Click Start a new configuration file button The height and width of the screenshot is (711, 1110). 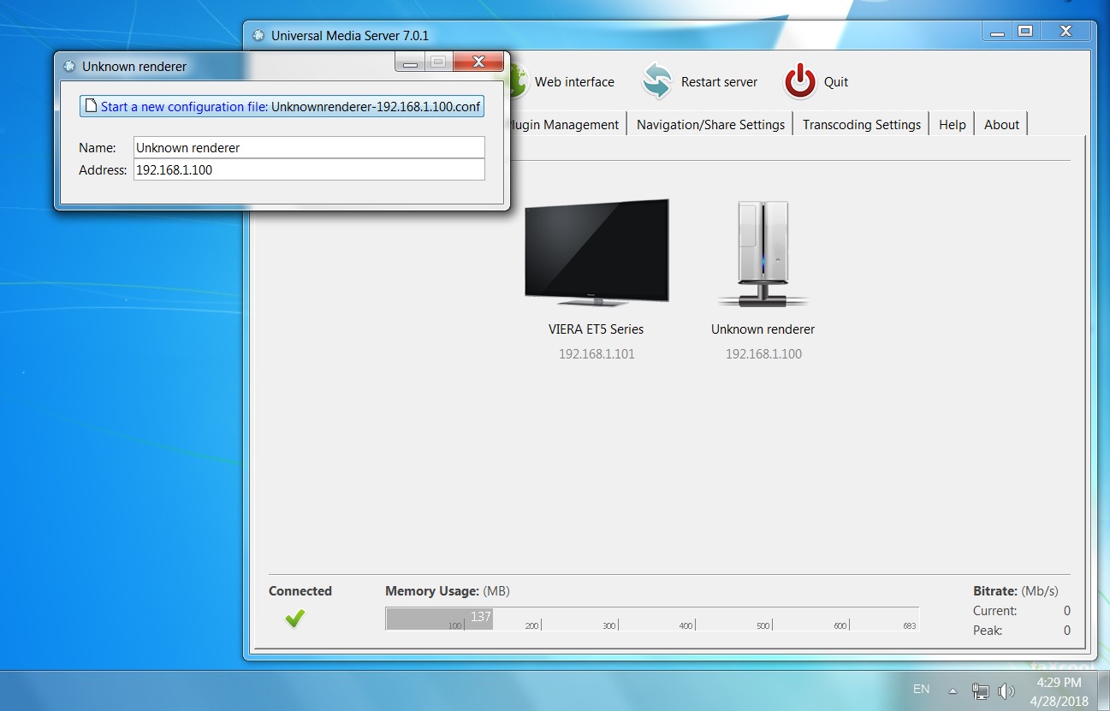pyautogui.click(x=282, y=107)
